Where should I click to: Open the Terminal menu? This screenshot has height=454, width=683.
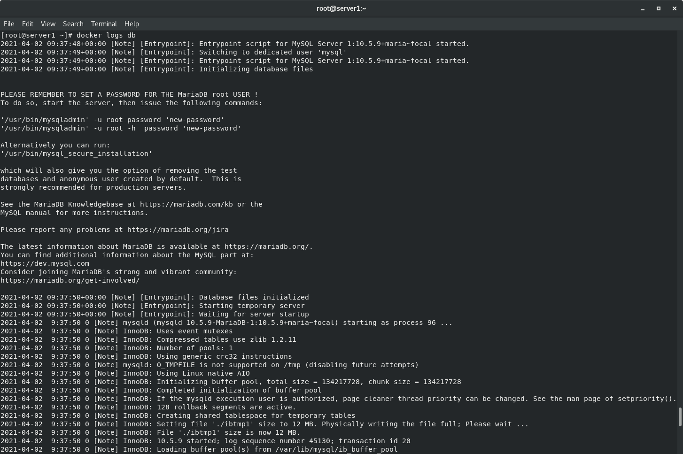[104, 24]
